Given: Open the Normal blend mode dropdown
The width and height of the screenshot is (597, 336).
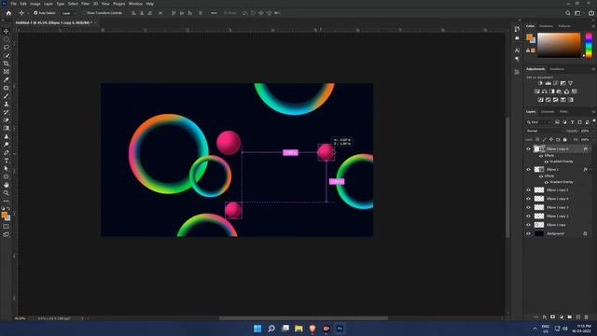Looking at the screenshot, I should click(545, 131).
